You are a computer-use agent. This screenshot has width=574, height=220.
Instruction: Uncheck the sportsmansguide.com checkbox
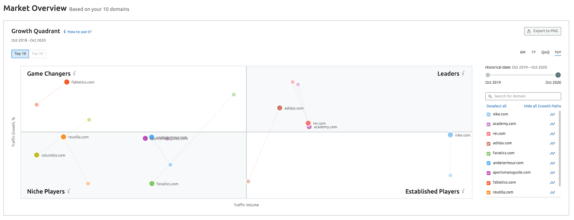488,173
